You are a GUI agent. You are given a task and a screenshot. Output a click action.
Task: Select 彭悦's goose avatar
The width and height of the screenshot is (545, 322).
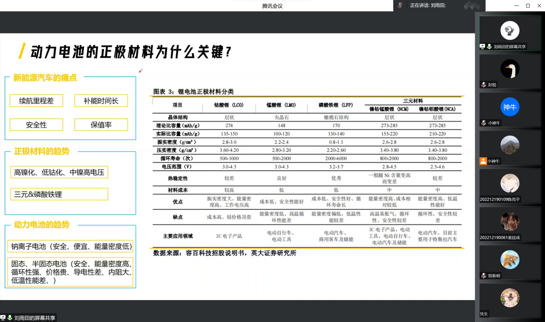510,69
